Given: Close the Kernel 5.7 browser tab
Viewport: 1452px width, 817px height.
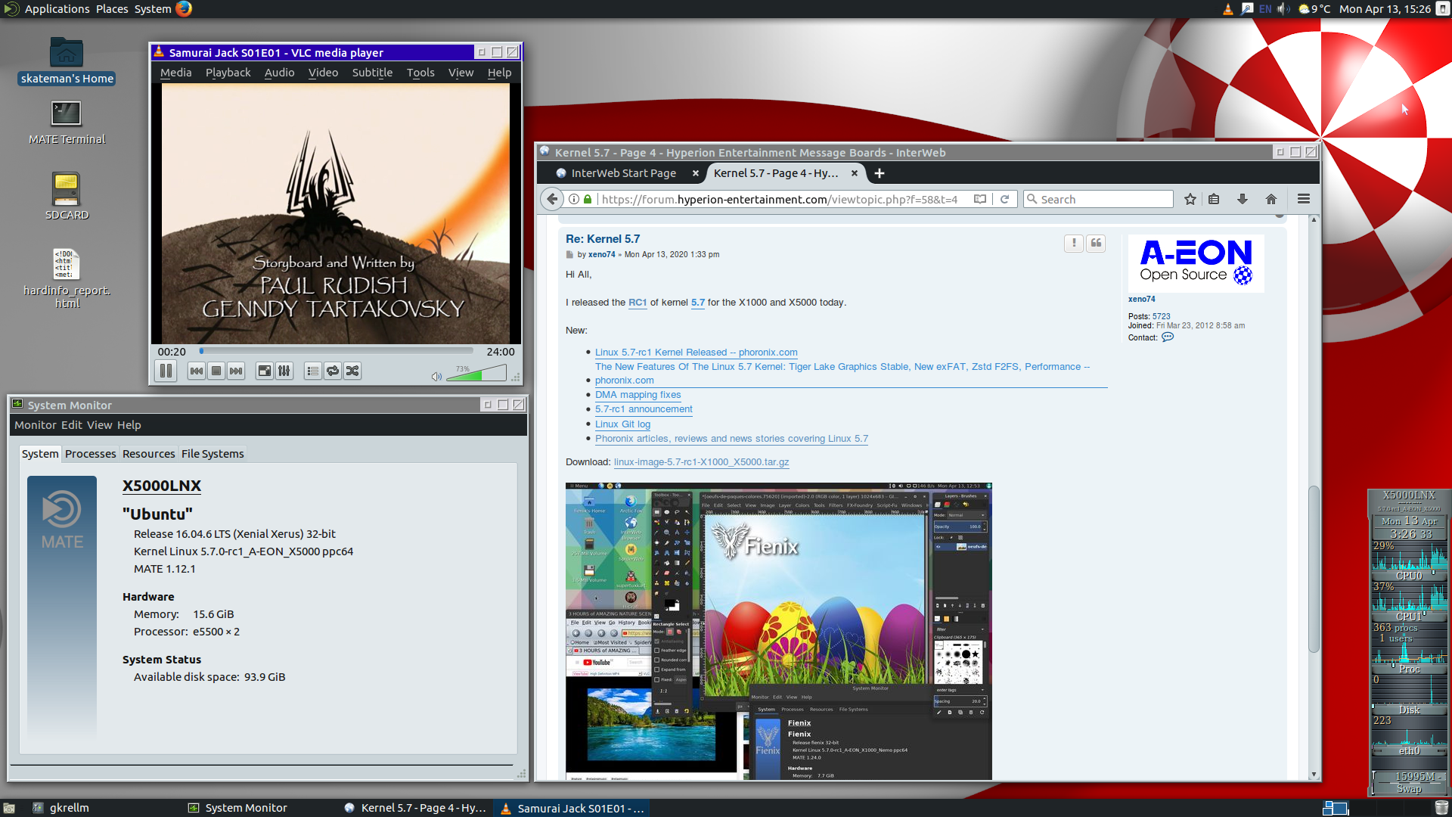Looking at the screenshot, I should coord(855,173).
